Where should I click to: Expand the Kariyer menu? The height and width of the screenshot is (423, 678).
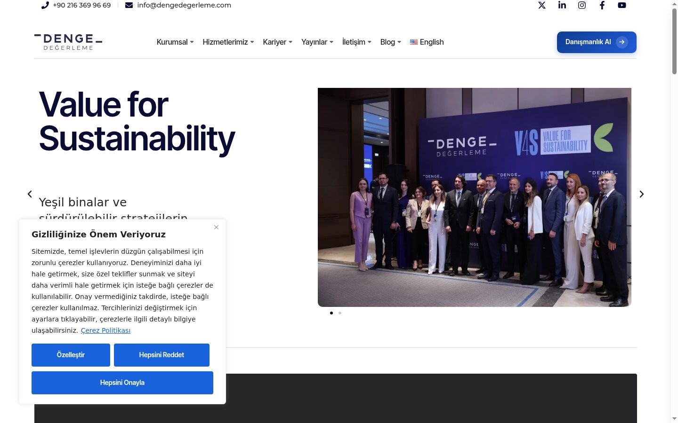278,42
